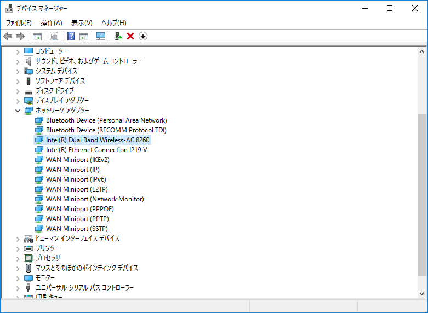Click the mouse pointing devices icon

pos(28,268)
